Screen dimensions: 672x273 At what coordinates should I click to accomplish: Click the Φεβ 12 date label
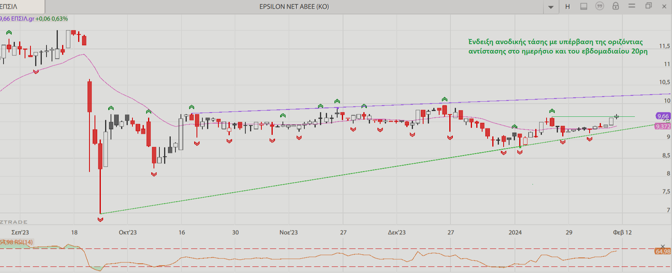(622, 232)
